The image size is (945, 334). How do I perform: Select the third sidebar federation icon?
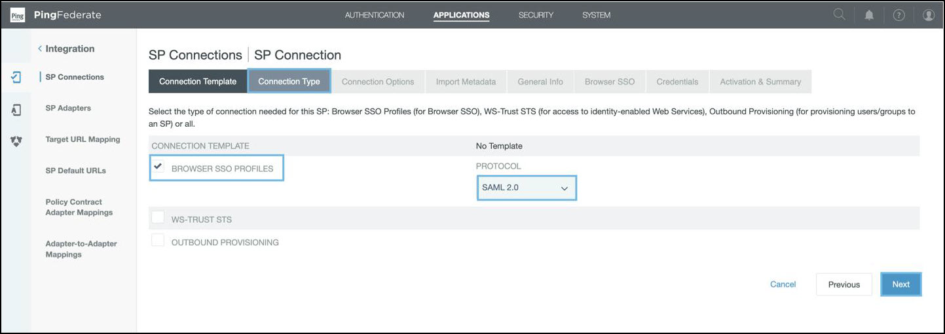[16, 141]
